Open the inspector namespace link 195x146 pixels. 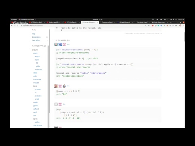(x=37, y=79)
